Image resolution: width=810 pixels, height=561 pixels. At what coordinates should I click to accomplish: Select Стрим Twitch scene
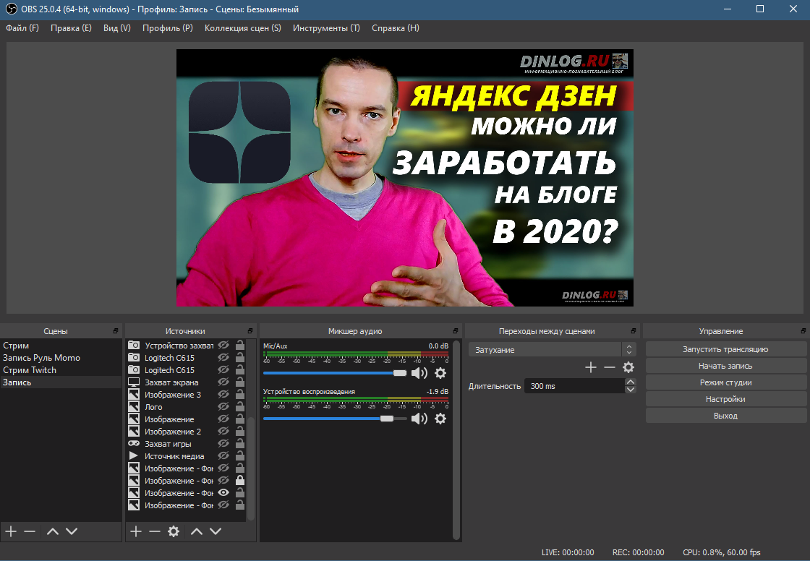point(61,370)
